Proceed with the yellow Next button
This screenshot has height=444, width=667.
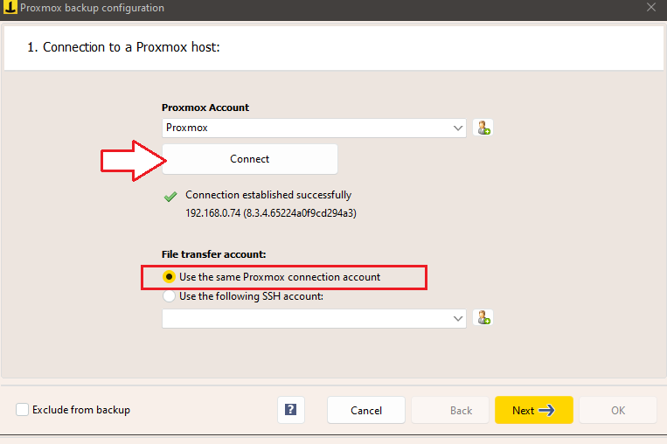point(533,410)
